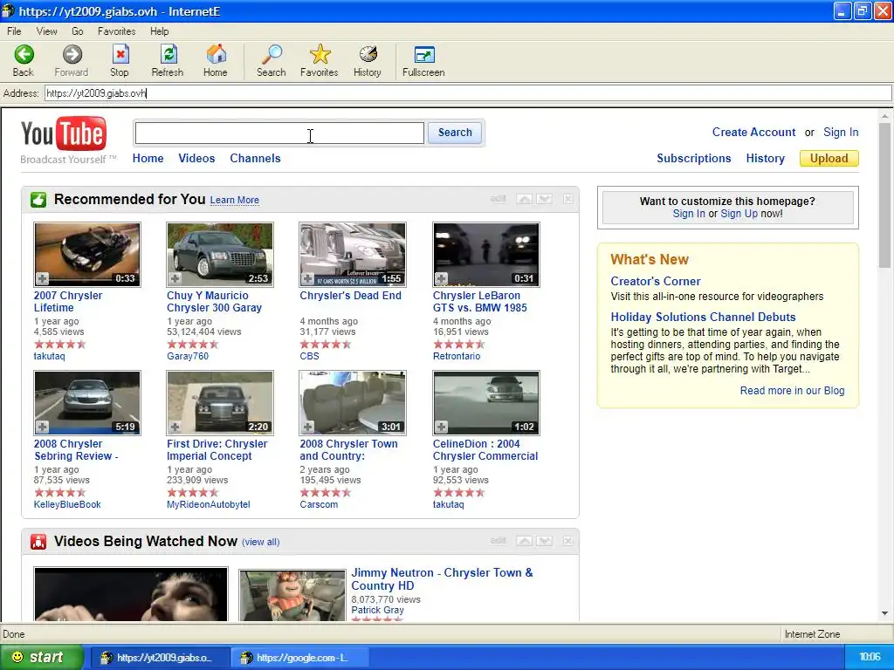Click Learn More beside Recommended for You
Screen dimensions: 894x670
(x=235, y=200)
